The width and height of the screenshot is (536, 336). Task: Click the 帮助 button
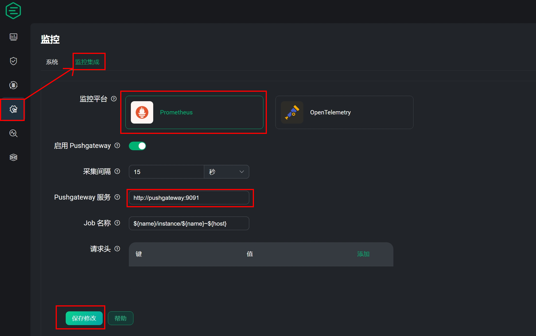(x=121, y=318)
